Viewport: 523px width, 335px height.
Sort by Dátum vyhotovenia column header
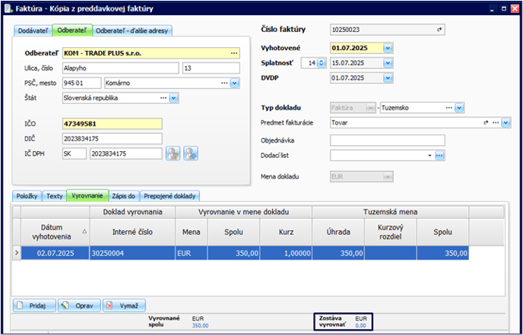[55, 232]
